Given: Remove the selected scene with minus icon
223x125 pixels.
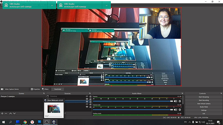Looking at the screenshot, I should tap(6, 113).
